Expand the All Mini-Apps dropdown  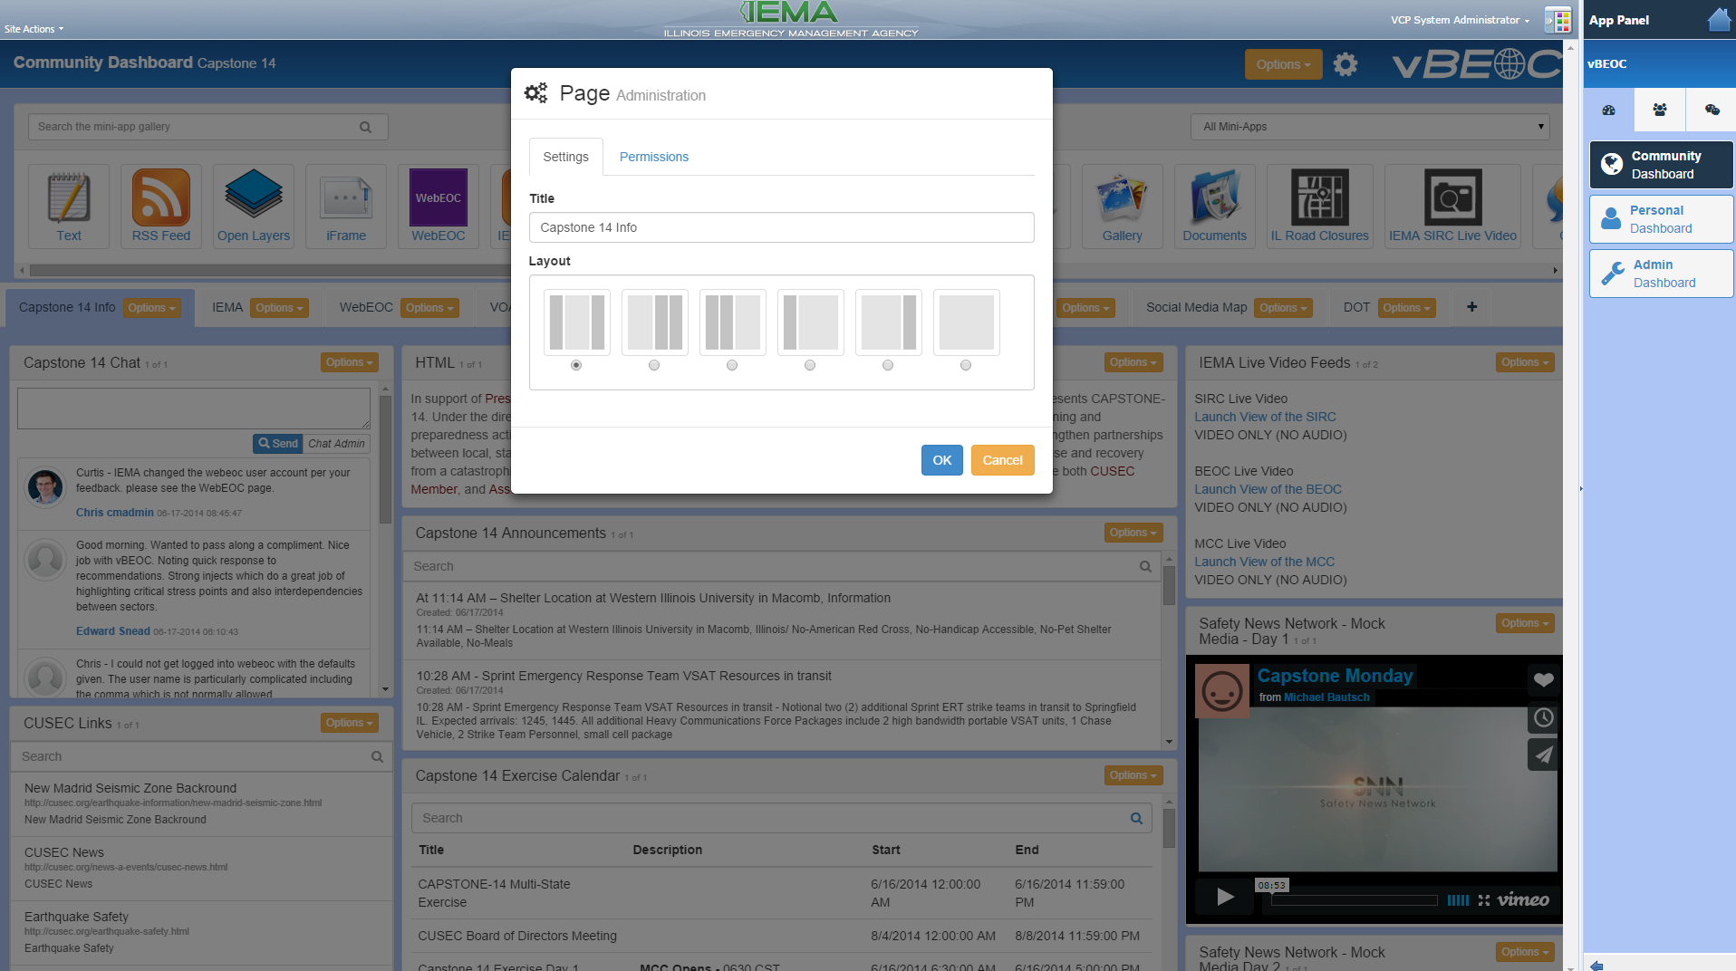pos(1369,127)
